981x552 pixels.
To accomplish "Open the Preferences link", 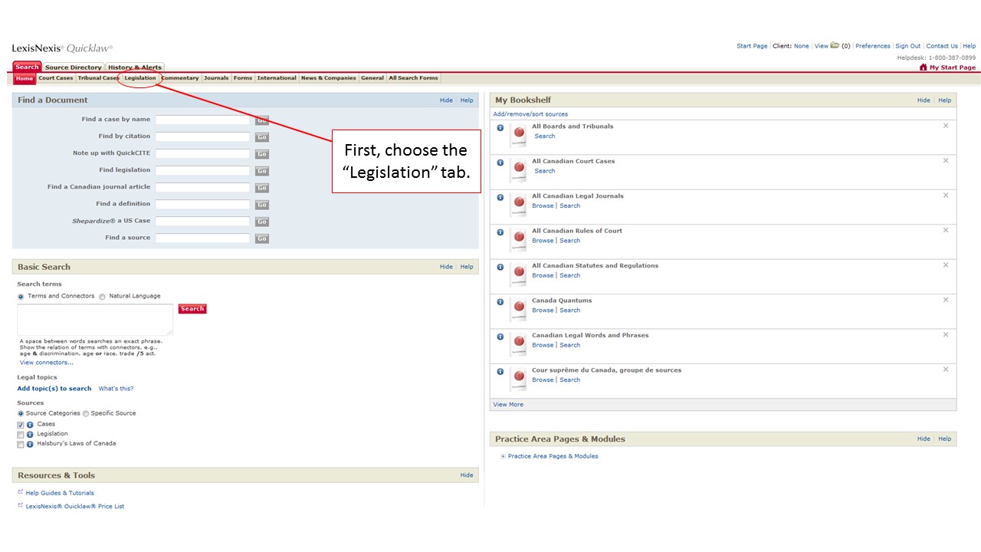I will pos(873,46).
